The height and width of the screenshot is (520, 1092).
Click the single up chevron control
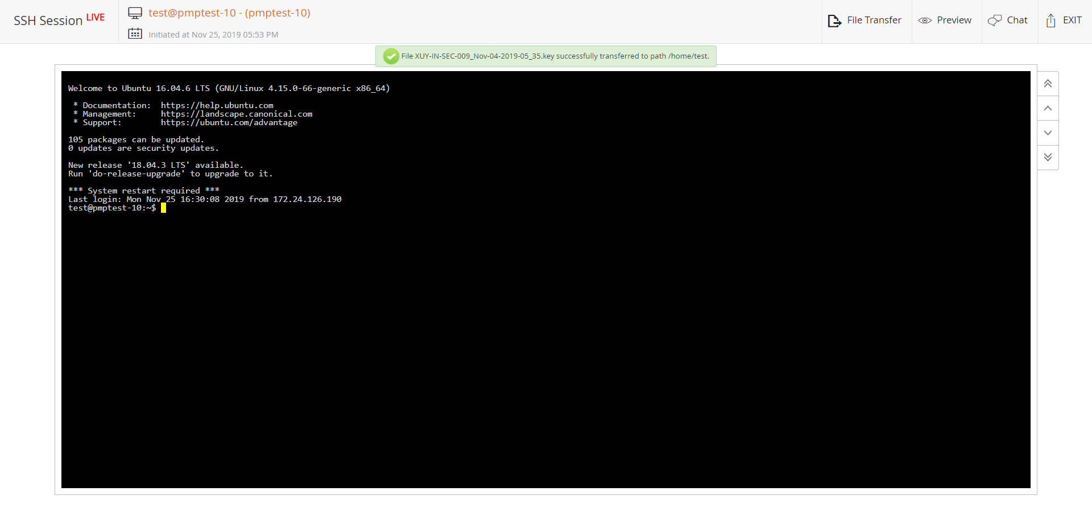(1048, 108)
